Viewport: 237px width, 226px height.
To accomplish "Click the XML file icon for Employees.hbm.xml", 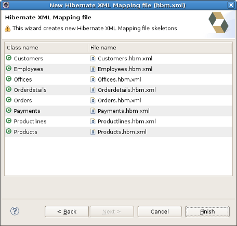I will (x=93, y=69).
